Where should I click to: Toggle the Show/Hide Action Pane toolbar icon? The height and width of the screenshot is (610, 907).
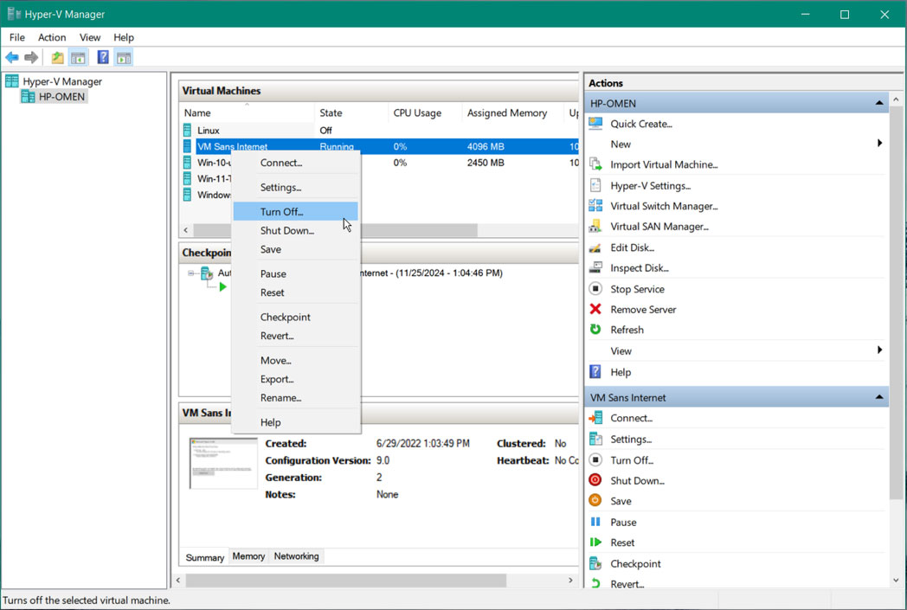(124, 57)
